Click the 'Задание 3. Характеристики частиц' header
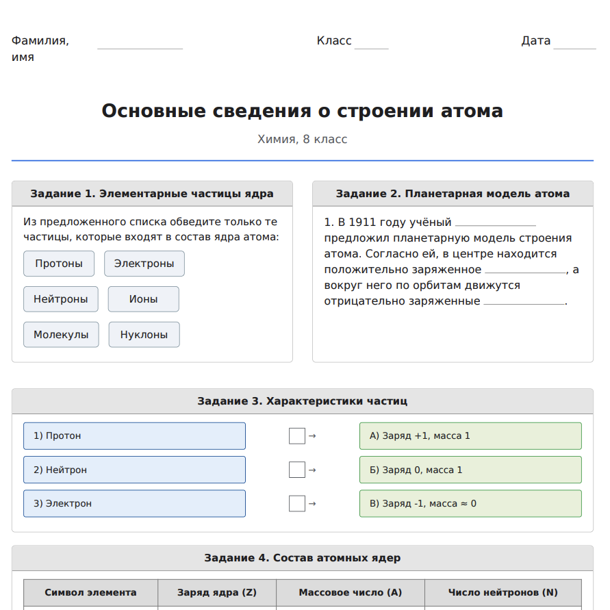Screen dimensions: 610x610 tap(303, 401)
